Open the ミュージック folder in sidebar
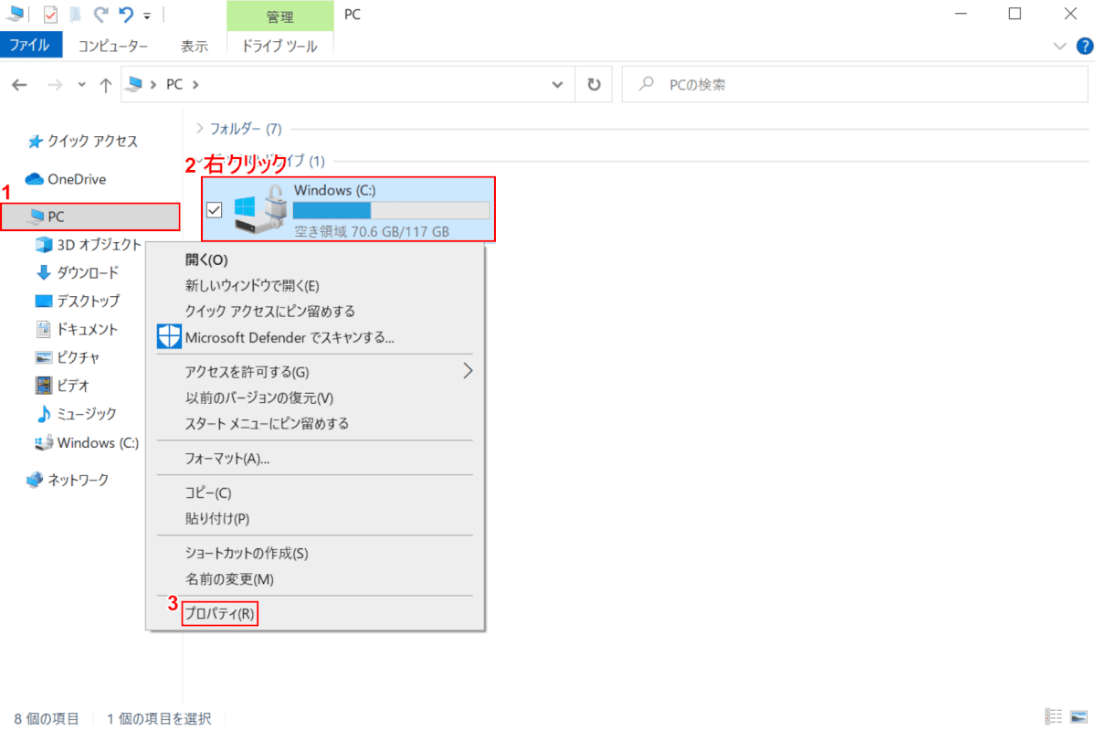 (x=76, y=414)
